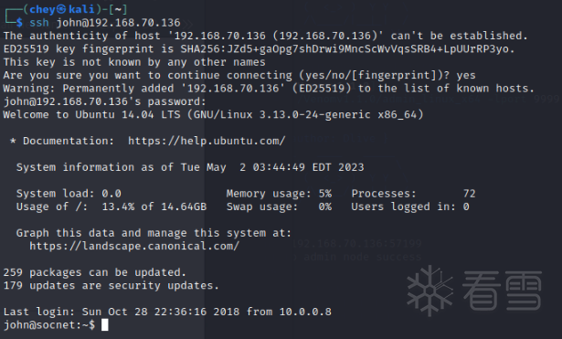Click the Kali prompt symbol between chey and kali

61,9
